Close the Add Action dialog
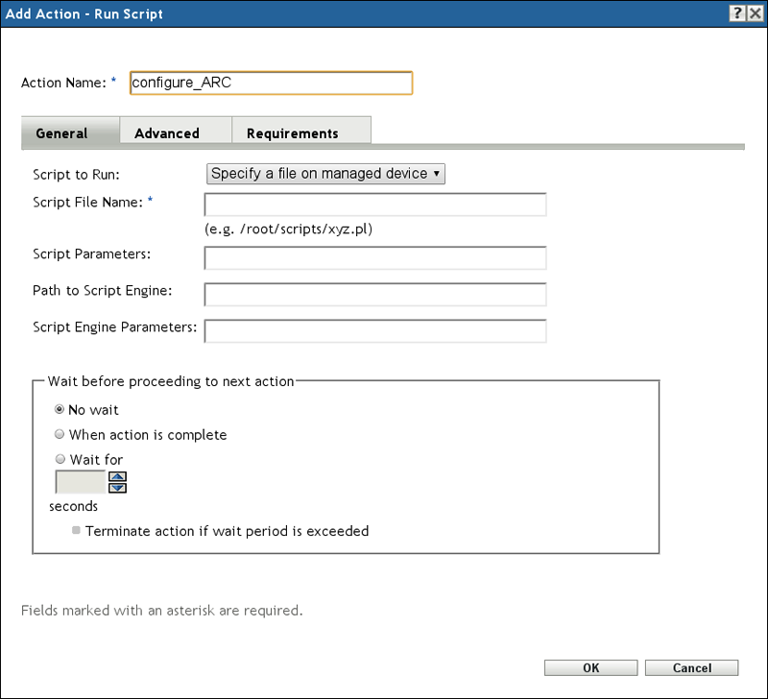The width and height of the screenshot is (768, 699). point(755,13)
